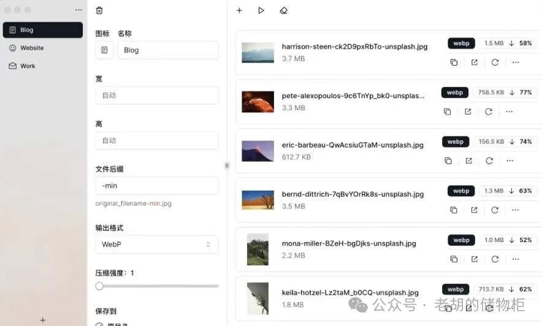
Task: Open more options for mona-miller image
Action: [516, 259]
